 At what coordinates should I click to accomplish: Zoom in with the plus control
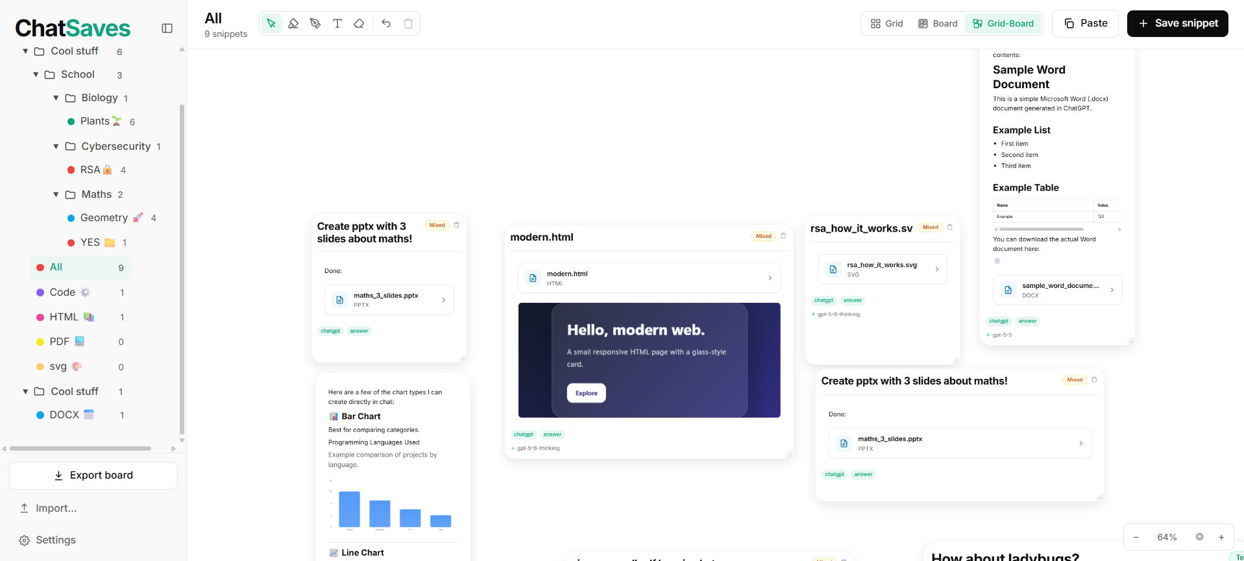tap(1221, 537)
